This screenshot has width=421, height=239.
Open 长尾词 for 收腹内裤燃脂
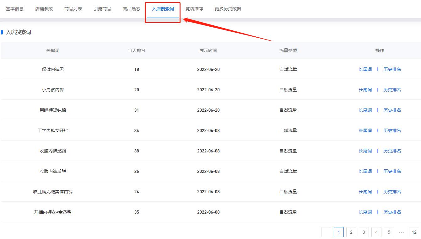click(x=365, y=151)
